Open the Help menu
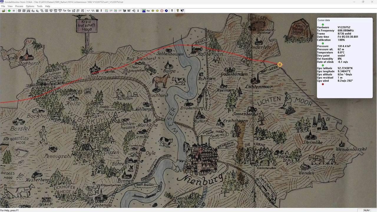 (47, 6)
